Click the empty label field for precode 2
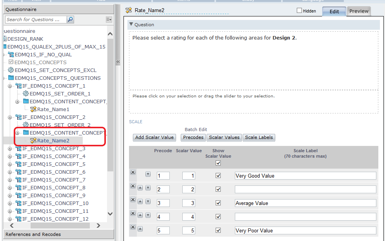385x241 pixels. 305,189
